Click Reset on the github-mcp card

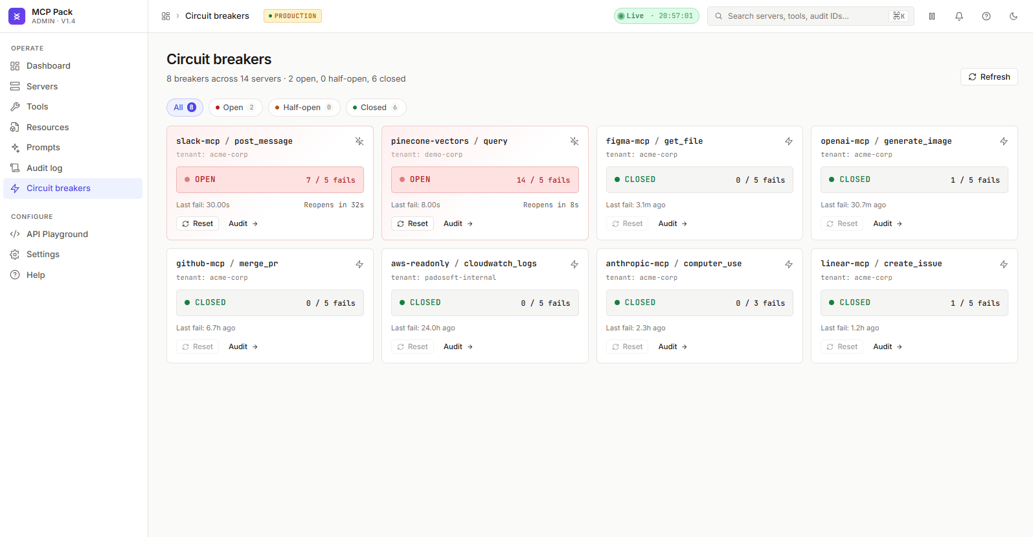click(198, 347)
